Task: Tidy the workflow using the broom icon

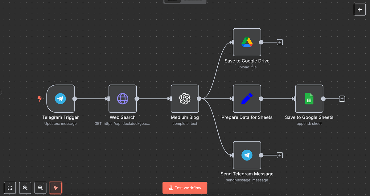Action: [56, 188]
